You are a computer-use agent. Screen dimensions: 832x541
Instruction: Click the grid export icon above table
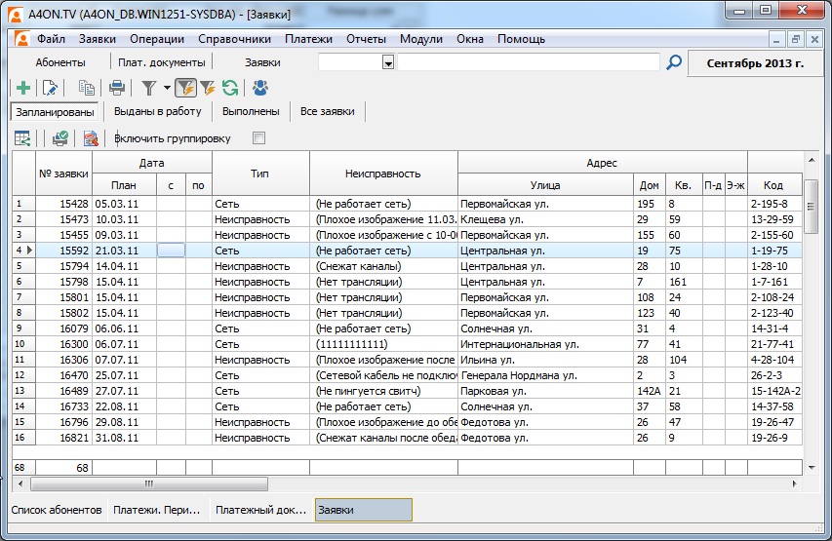(x=22, y=138)
